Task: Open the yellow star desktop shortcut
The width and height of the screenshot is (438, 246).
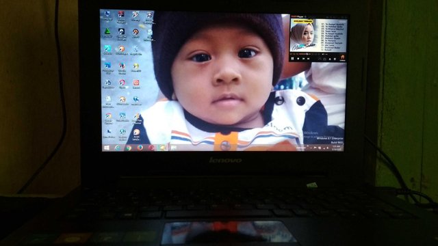Action: click(137, 116)
